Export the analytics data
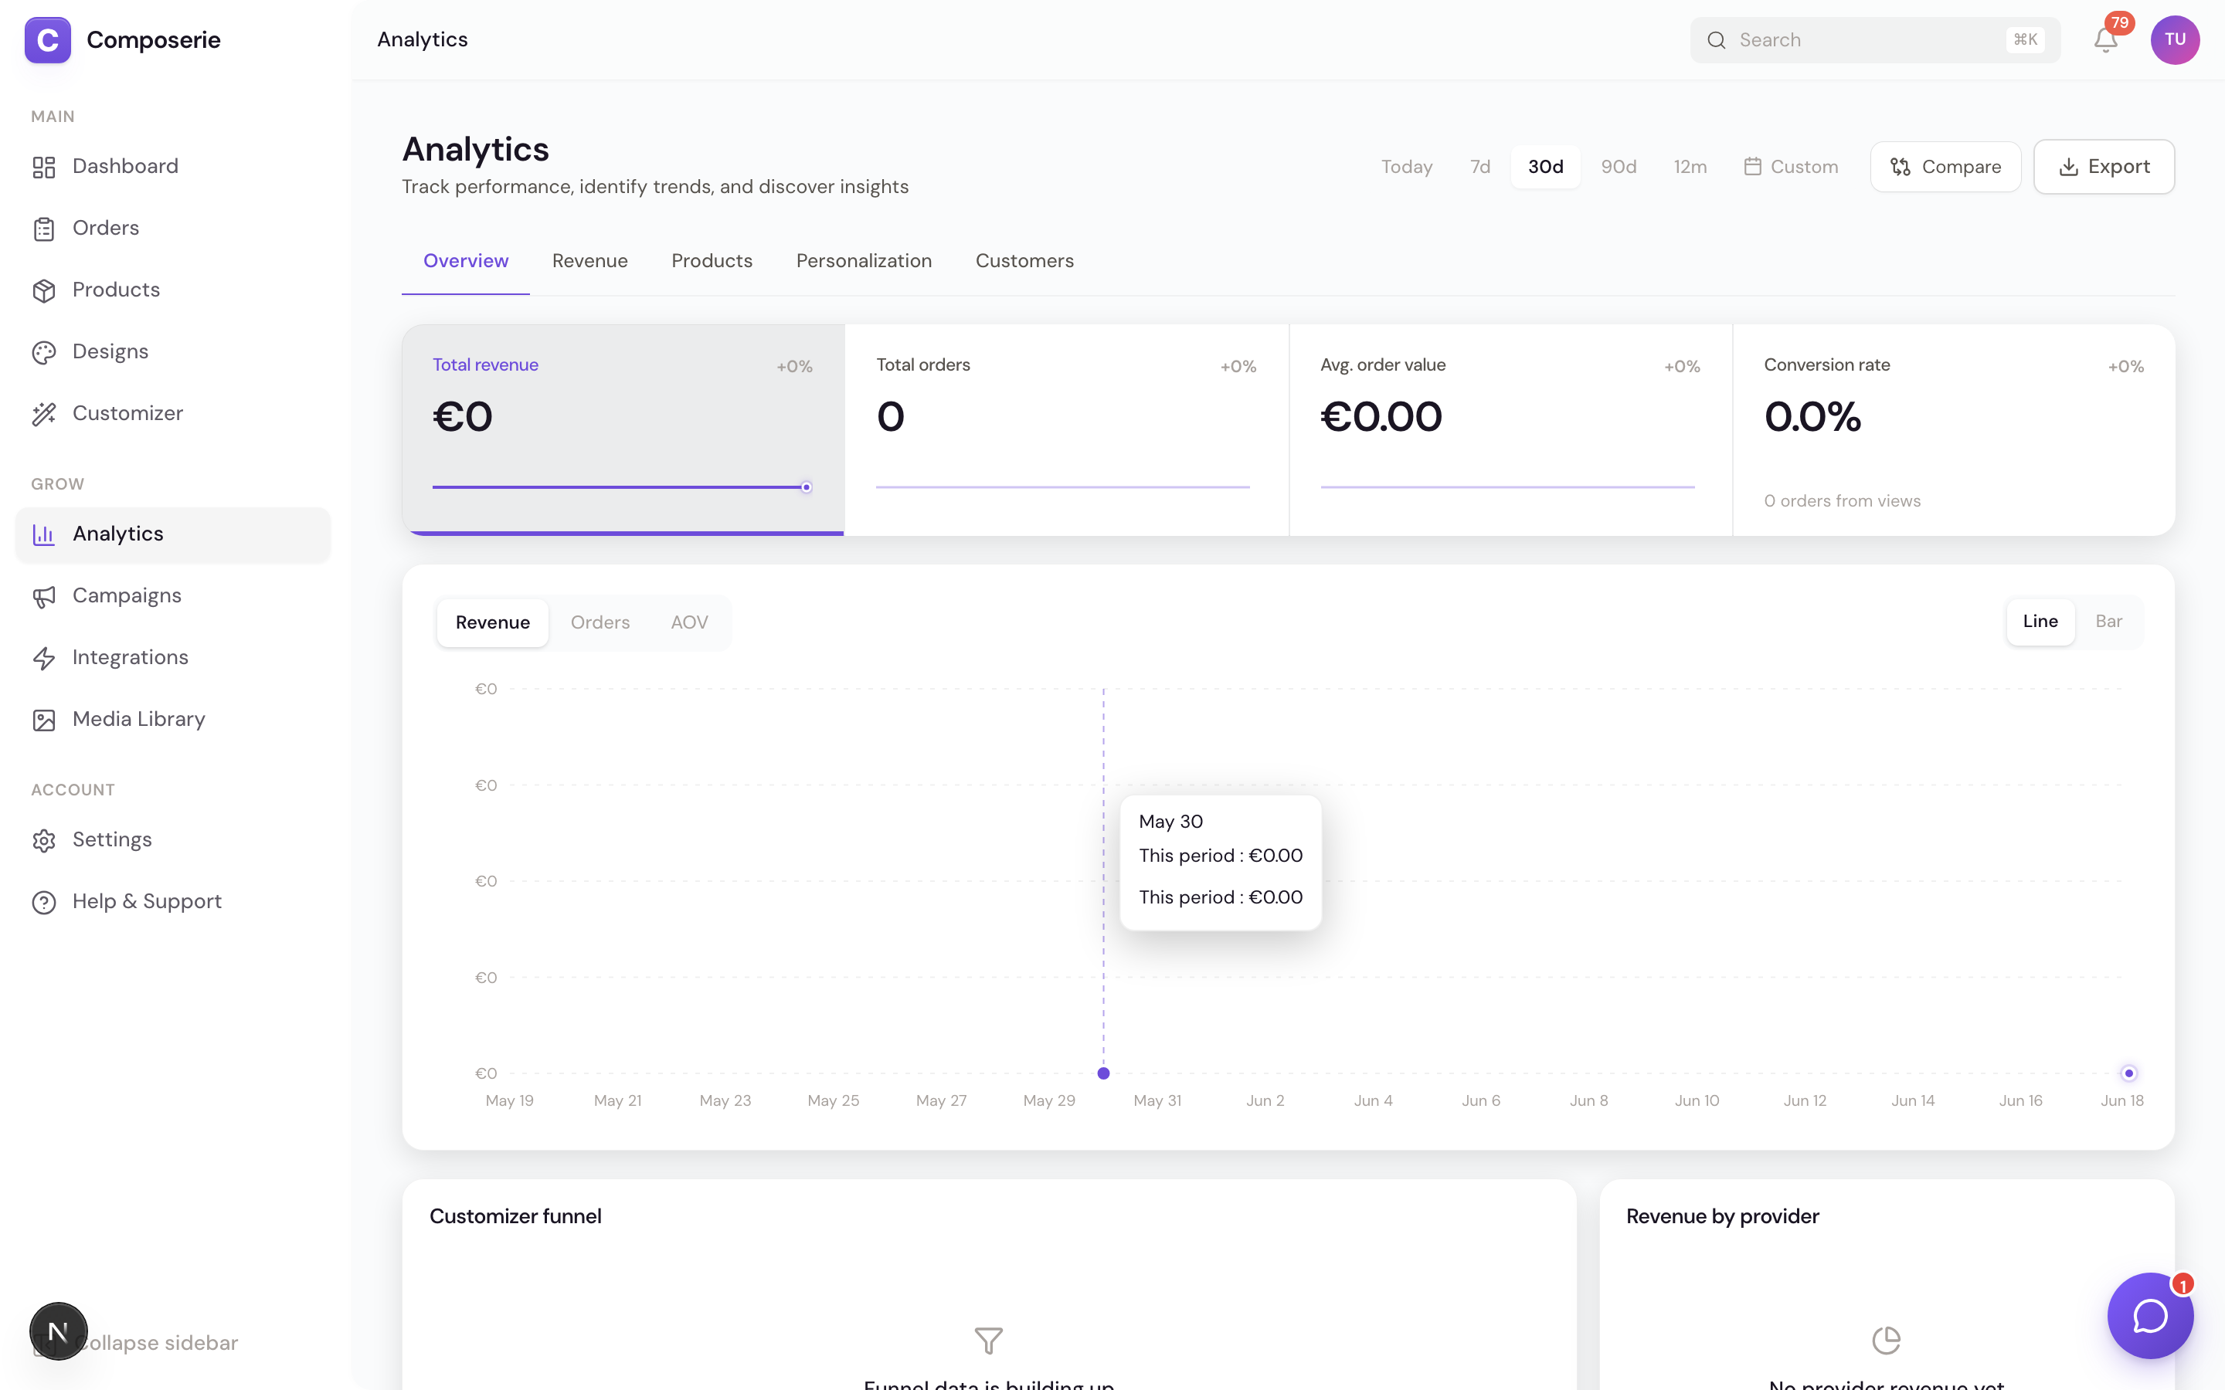Image resolution: width=2225 pixels, height=1390 pixels. 2104,166
